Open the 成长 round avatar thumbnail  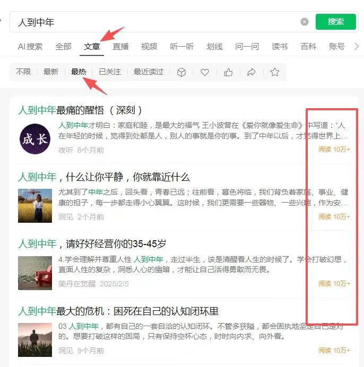(35, 139)
